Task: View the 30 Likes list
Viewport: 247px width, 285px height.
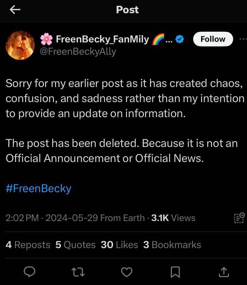Action: 119,245
